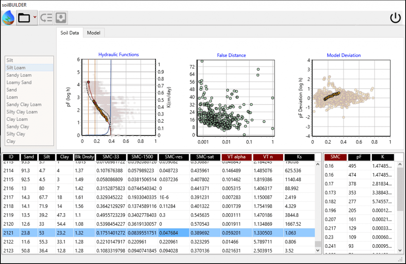Click right table scrollbar down arrow
The image size is (406, 264).
click(400, 250)
